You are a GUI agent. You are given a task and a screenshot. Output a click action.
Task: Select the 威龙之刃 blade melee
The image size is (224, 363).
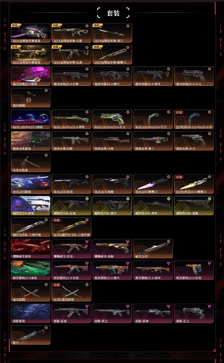153,249
